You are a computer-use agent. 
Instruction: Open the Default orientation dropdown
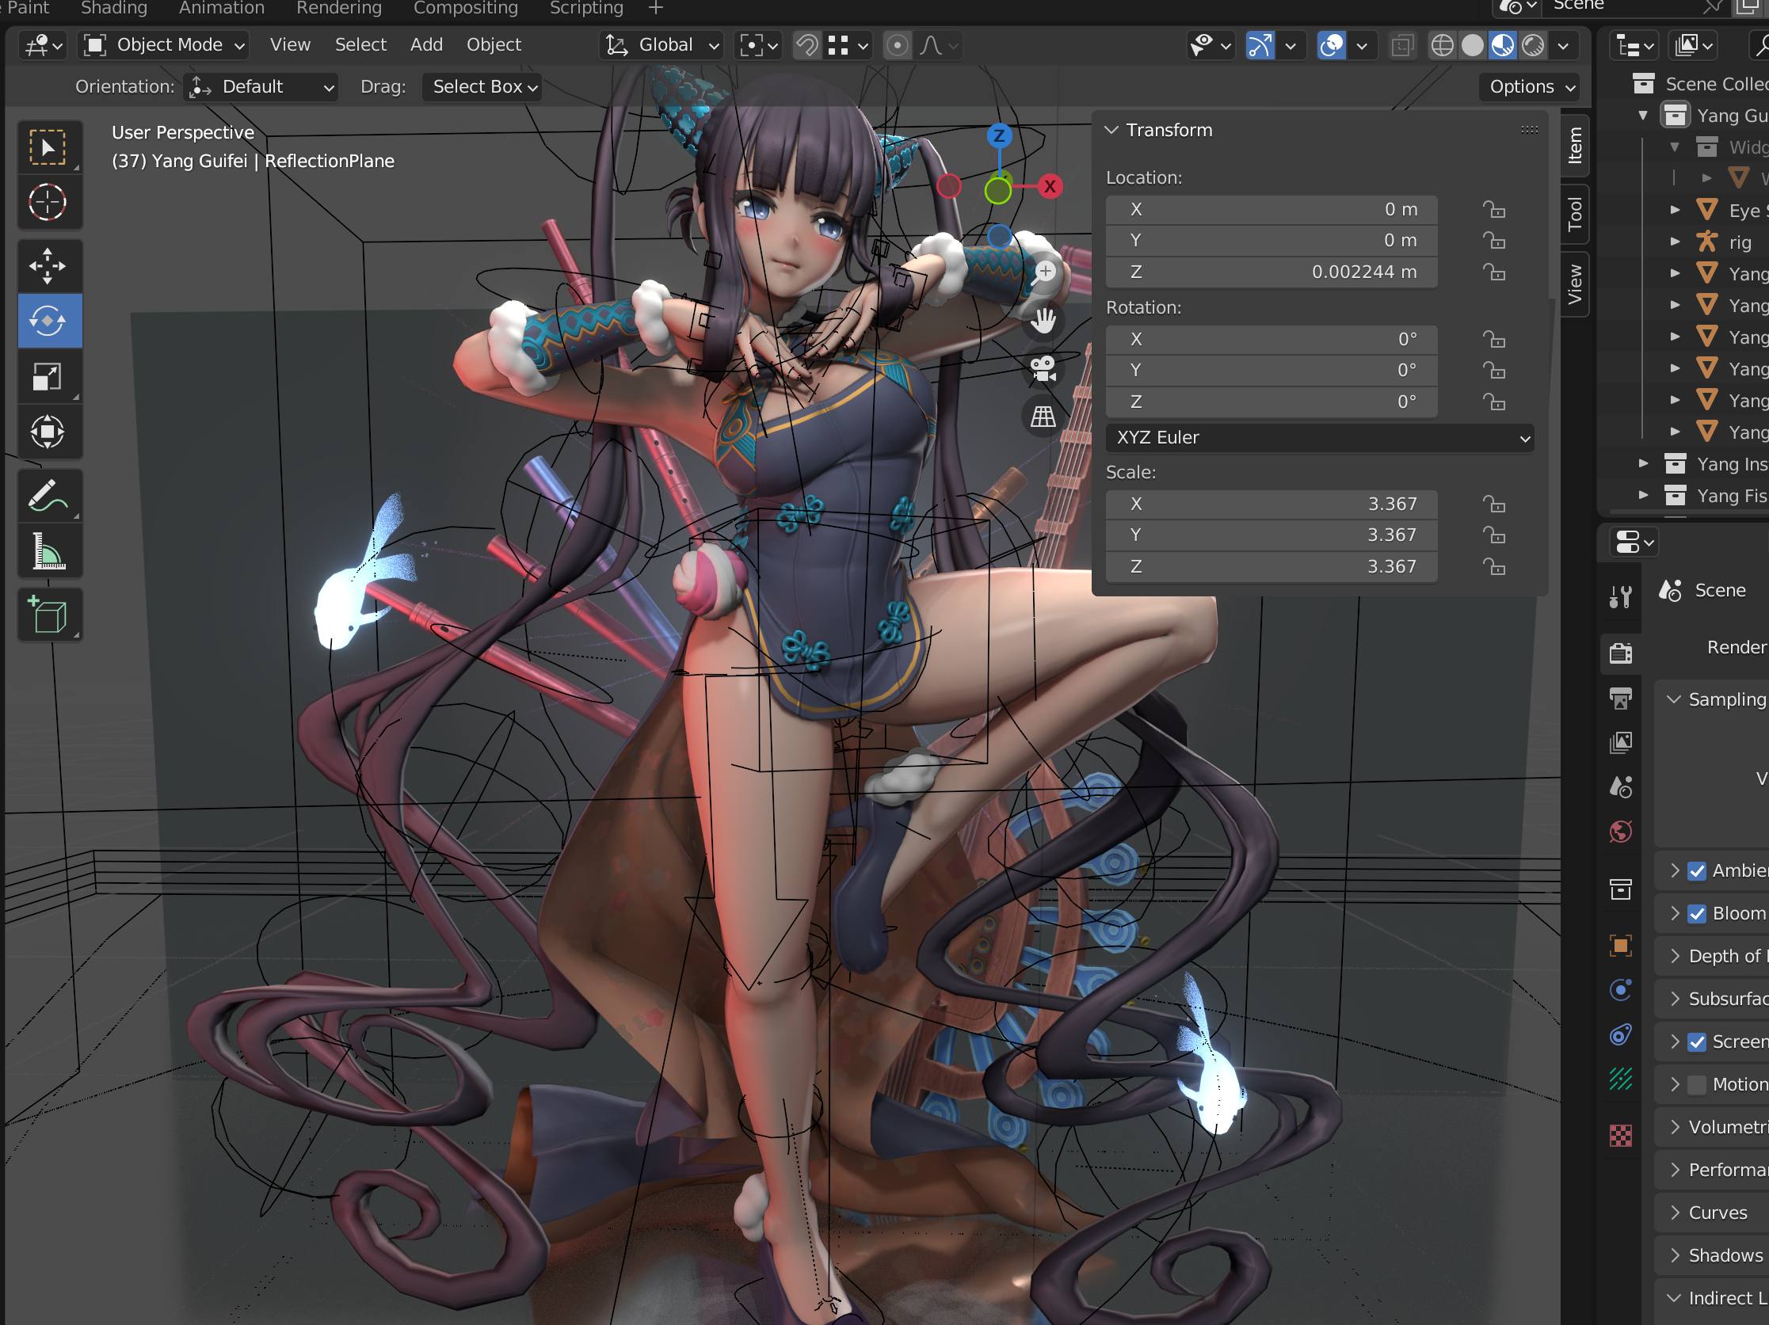coord(261,87)
